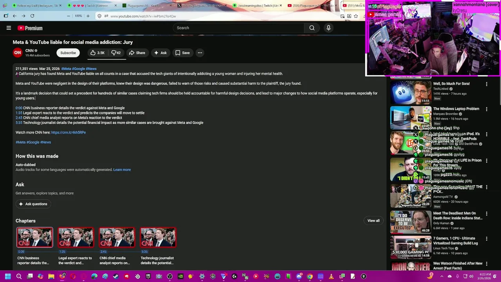Open Well, So Much For Sora thumbnail
Image resolution: width=501 pixels, height=282 pixels.
click(411, 92)
